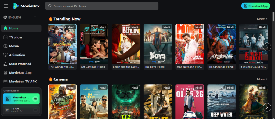Click Hindi badge on Deep Water poster
Screen dimensions: 275x119
coord(230,87)
